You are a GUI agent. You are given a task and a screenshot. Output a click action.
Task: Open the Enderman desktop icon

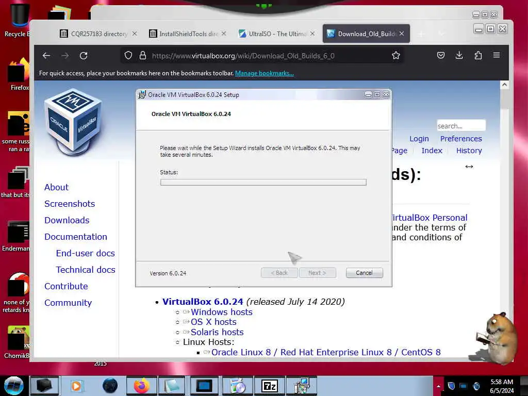coord(16,236)
